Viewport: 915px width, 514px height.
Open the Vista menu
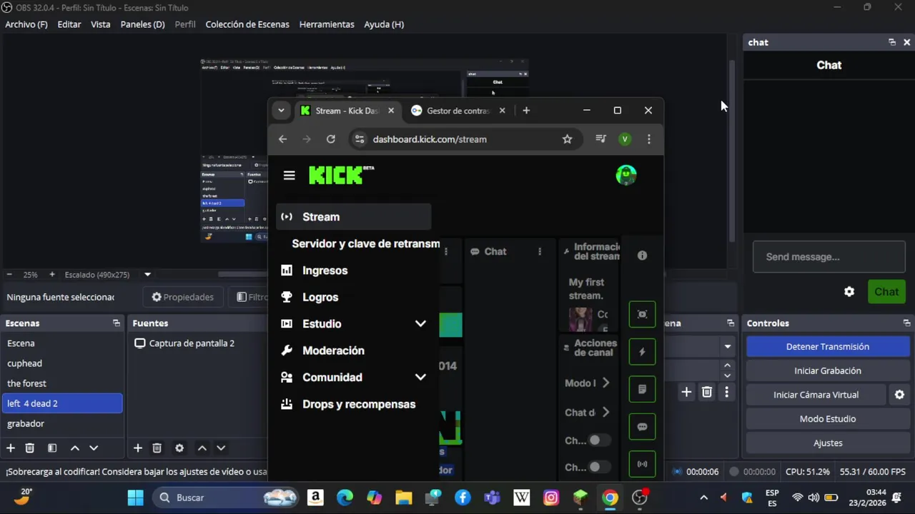point(101,24)
